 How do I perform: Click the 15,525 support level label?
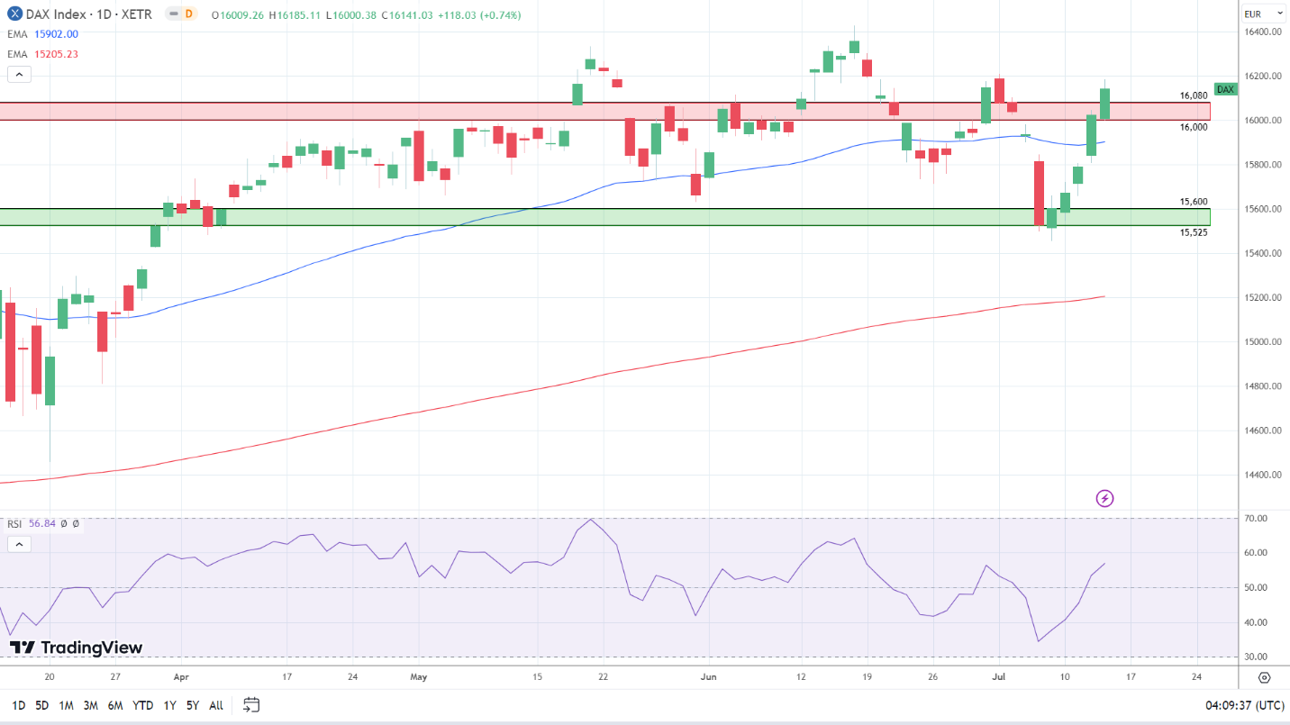click(1194, 232)
